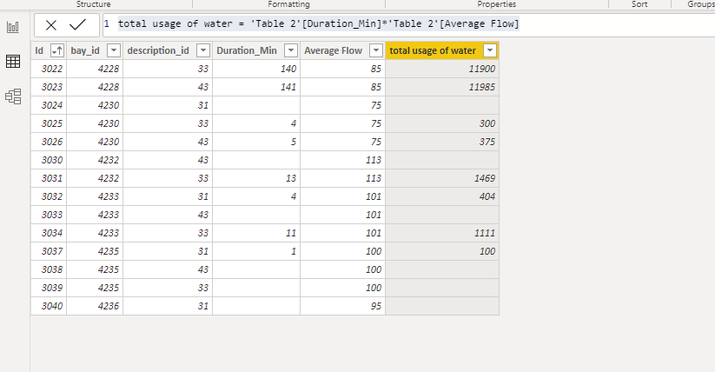Click bay_id 4232 in row 3031

click(95, 178)
